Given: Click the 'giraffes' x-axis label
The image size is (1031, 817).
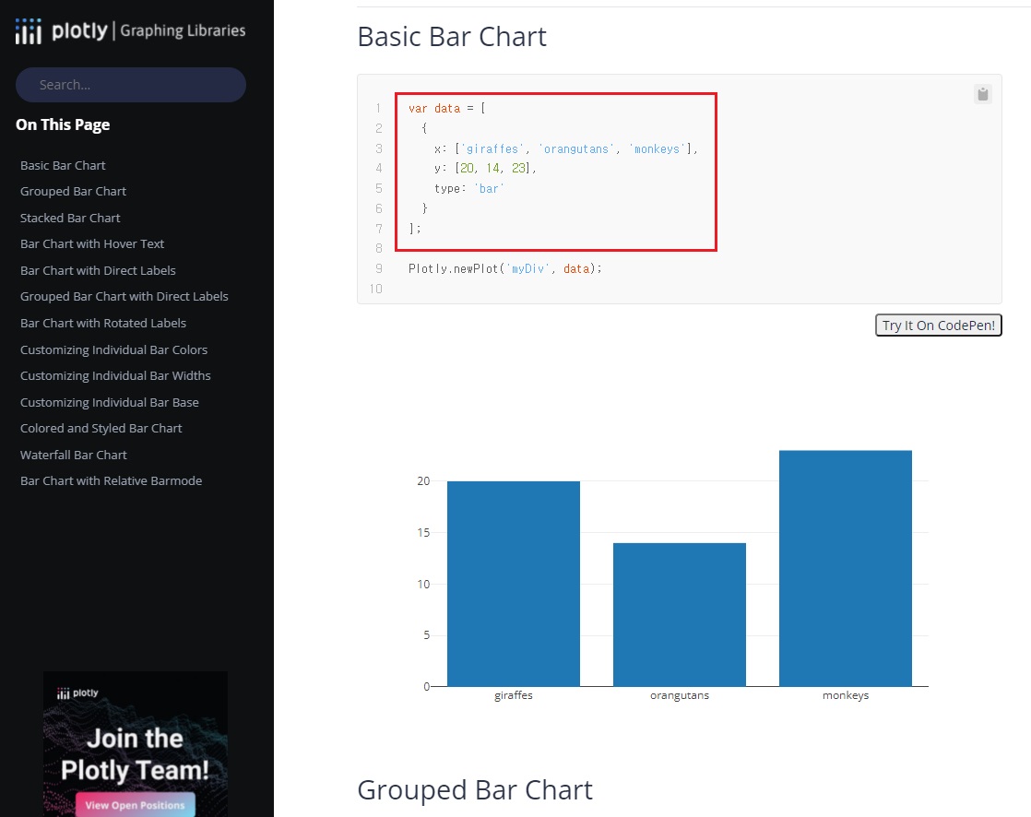Looking at the screenshot, I should (514, 695).
